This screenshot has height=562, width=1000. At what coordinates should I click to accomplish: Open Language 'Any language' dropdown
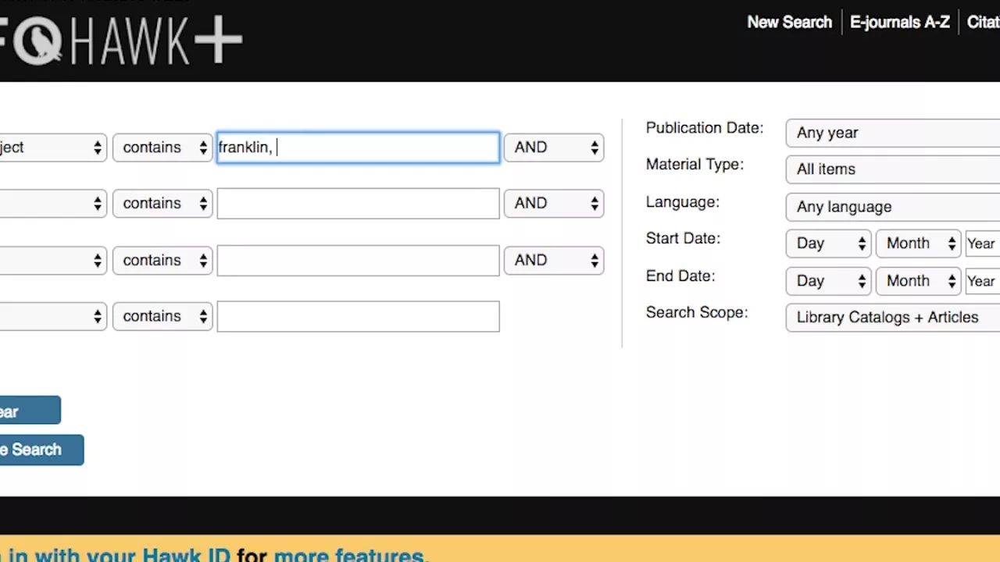click(893, 207)
